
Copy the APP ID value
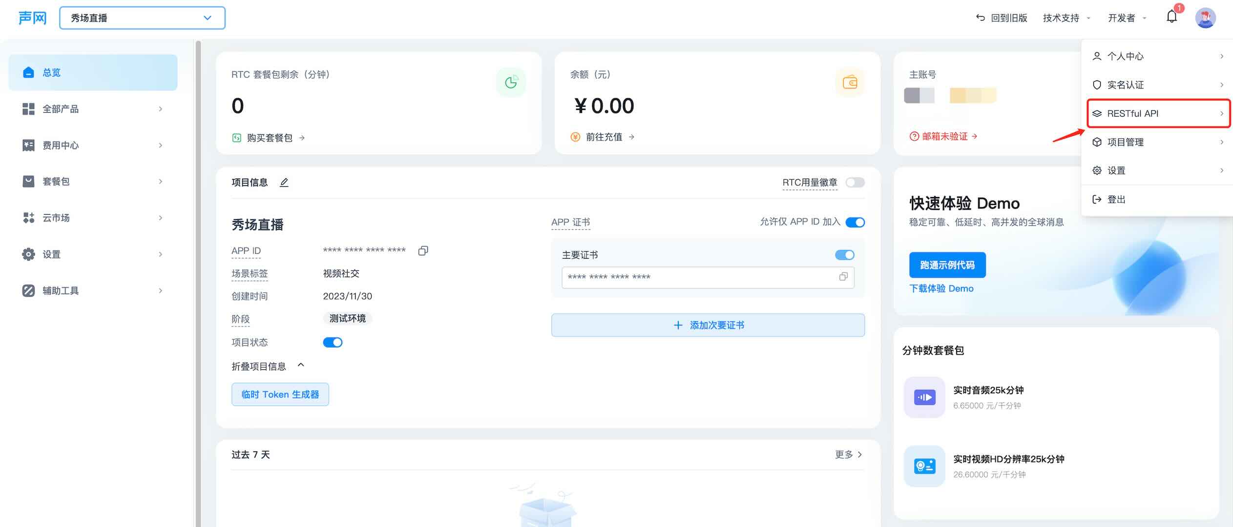(423, 250)
